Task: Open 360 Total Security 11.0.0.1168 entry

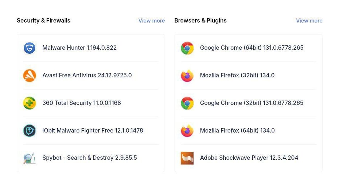Action: [x=82, y=103]
